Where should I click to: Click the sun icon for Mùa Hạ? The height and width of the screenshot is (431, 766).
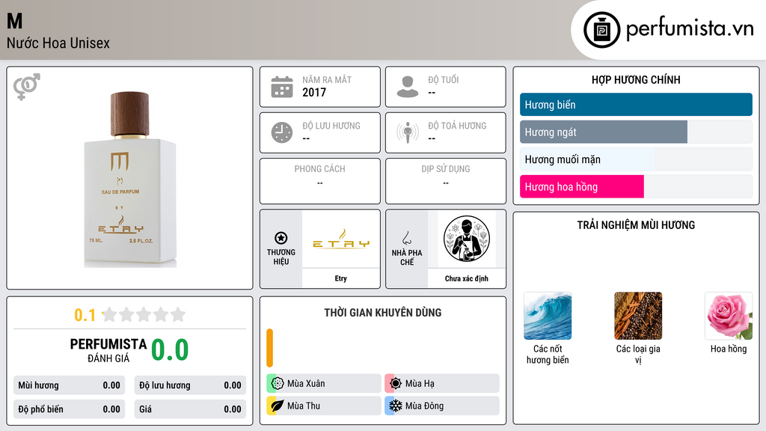pyautogui.click(x=395, y=383)
